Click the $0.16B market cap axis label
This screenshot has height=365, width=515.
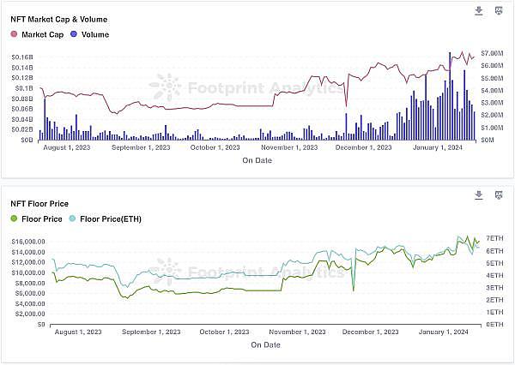[22, 57]
